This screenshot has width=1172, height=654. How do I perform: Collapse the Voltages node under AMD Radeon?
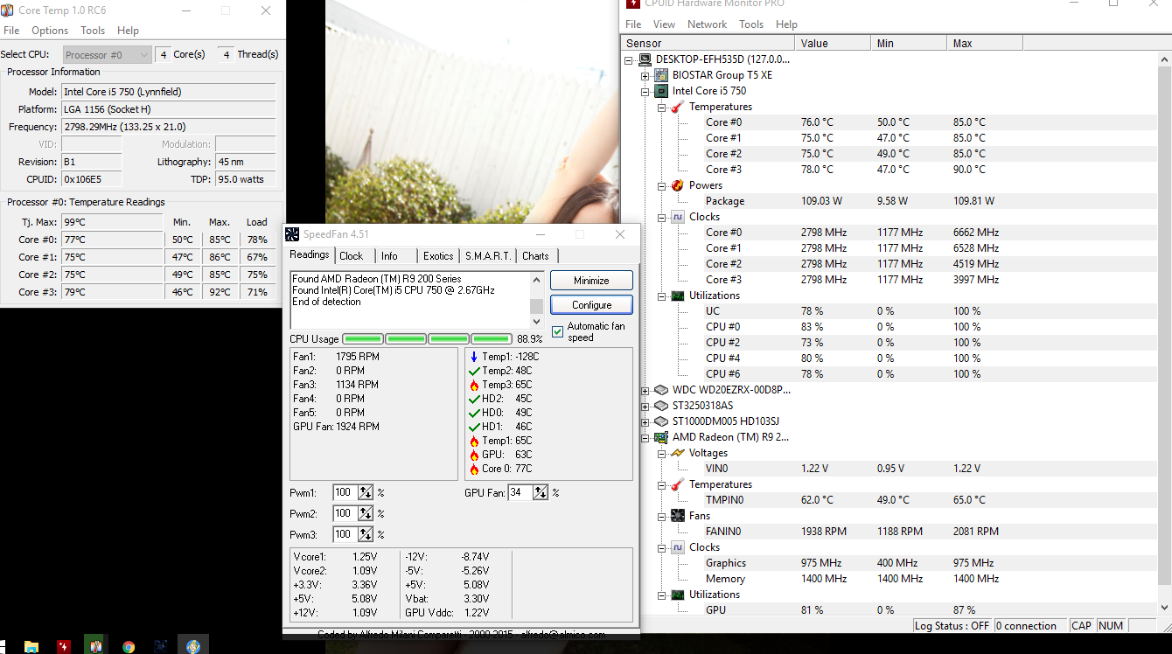(661, 453)
